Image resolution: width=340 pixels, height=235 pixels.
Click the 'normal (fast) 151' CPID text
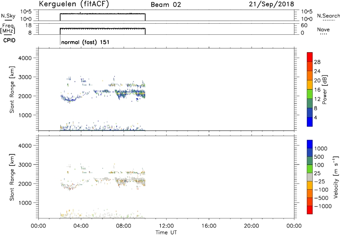tap(85, 42)
